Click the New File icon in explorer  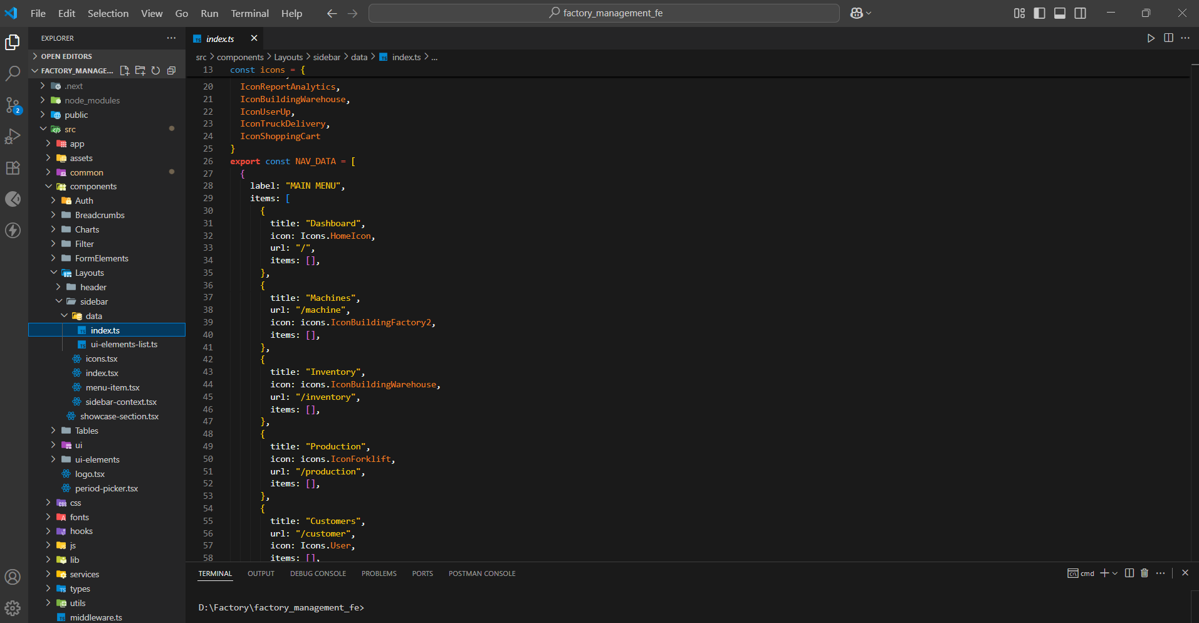tap(125, 71)
